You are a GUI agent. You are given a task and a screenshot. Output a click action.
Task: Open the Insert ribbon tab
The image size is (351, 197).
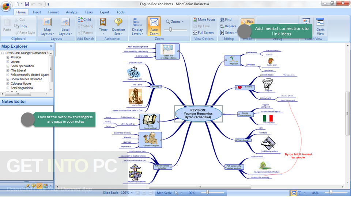coord(37,12)
